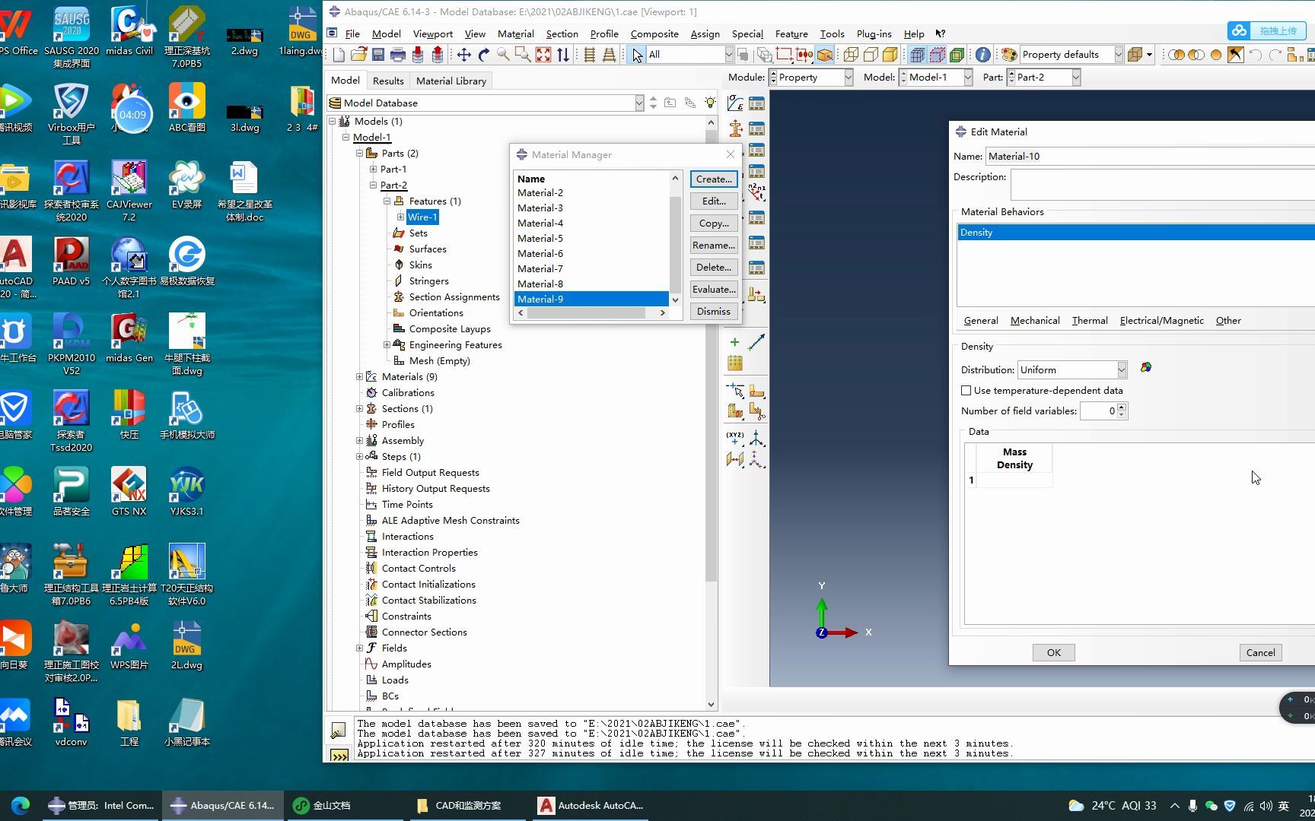Select the Box Zoom View tool
1315x821 pixels.
tap(523, 55)
